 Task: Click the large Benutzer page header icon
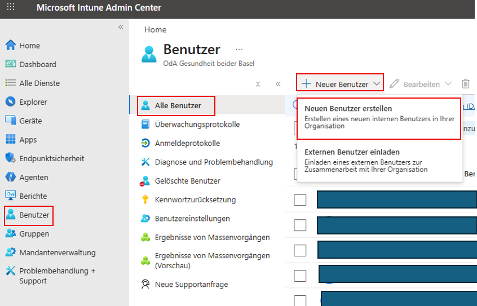tap(149, 54)
